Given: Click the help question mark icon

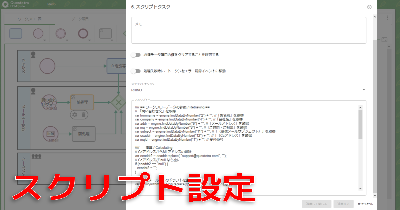Looking at the screenshot, I should click(369, 7).
